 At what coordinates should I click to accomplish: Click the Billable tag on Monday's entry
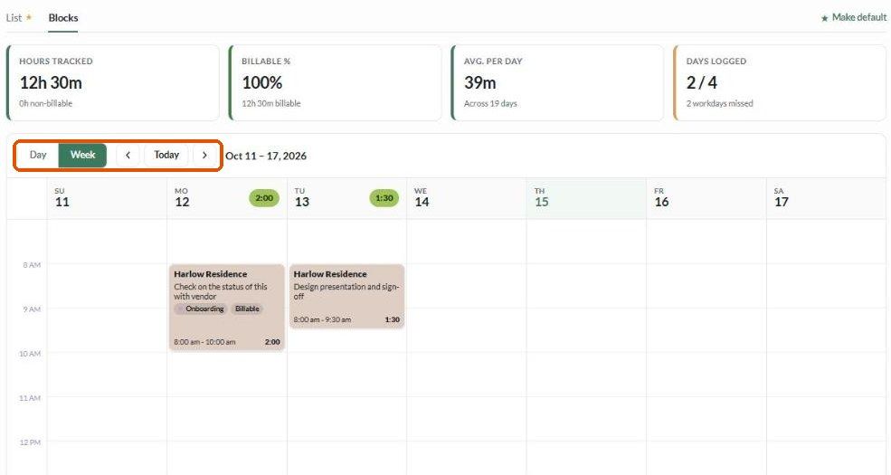[x=247, y=309]
